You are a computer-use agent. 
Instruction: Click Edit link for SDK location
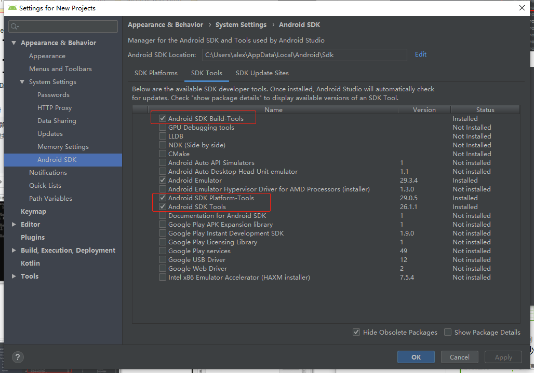click(x=421, y=54)
